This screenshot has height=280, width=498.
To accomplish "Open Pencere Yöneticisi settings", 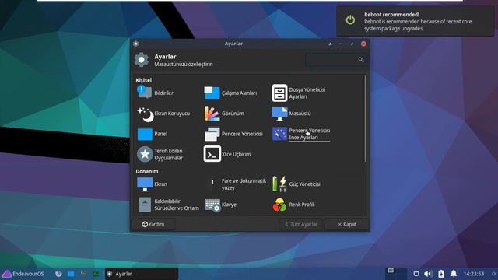I will click(233, 134).
